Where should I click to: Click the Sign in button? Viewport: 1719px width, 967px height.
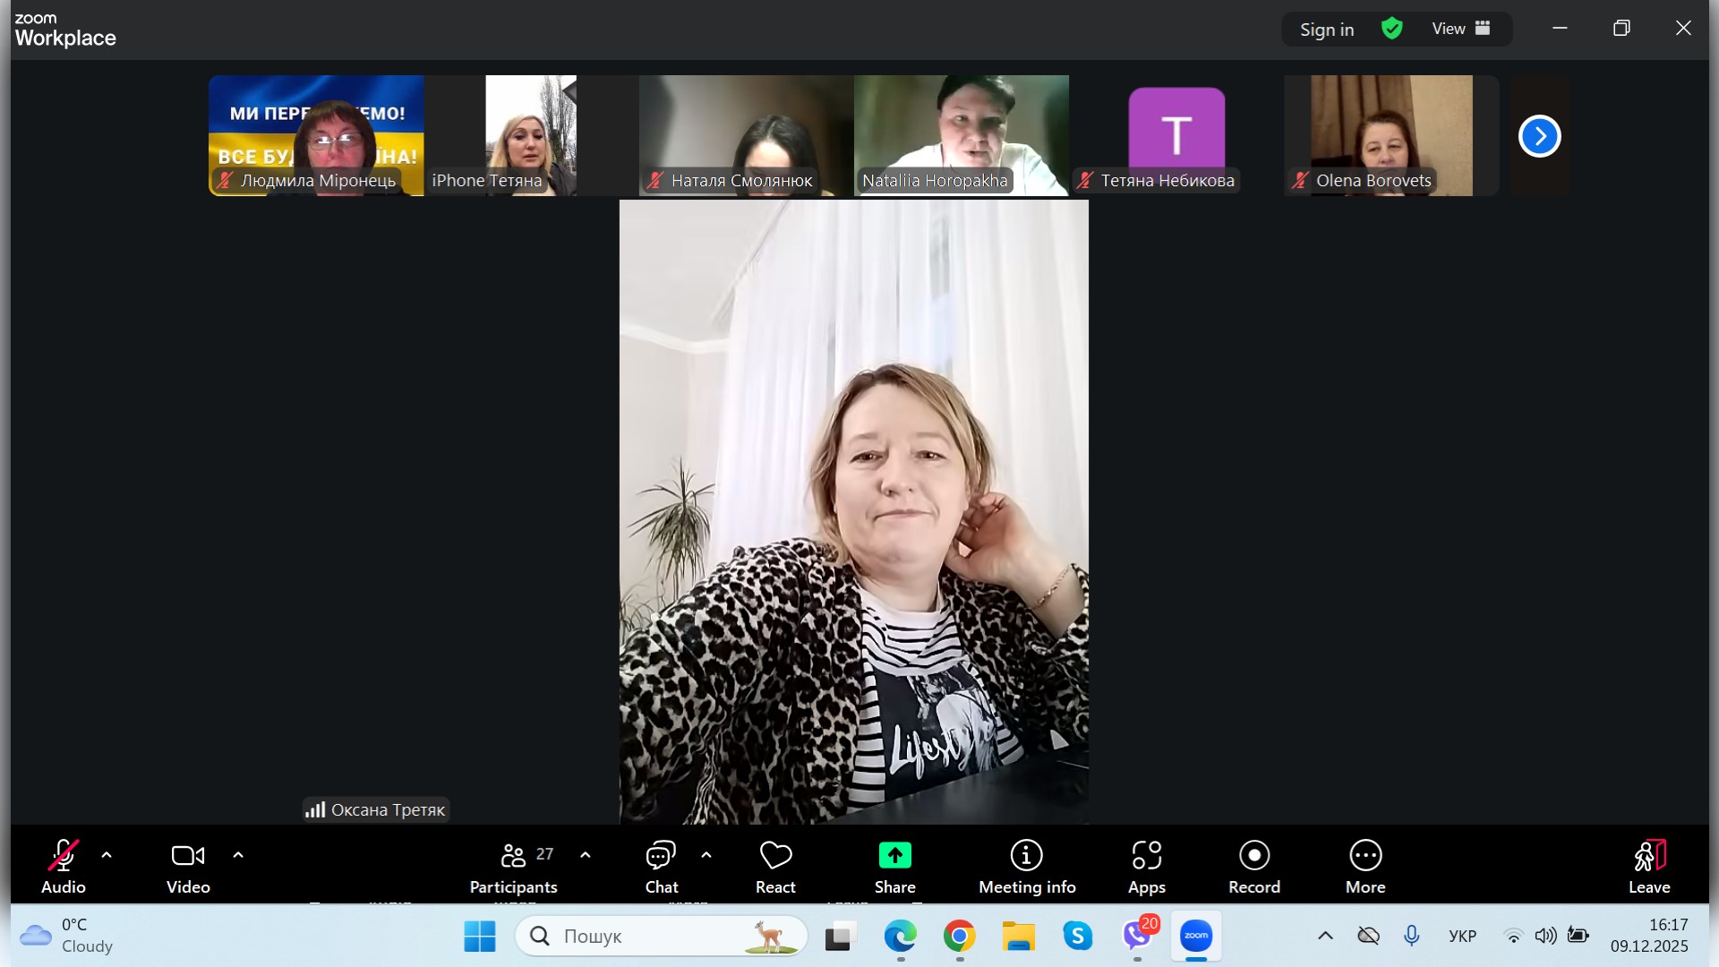(1327, 30)
